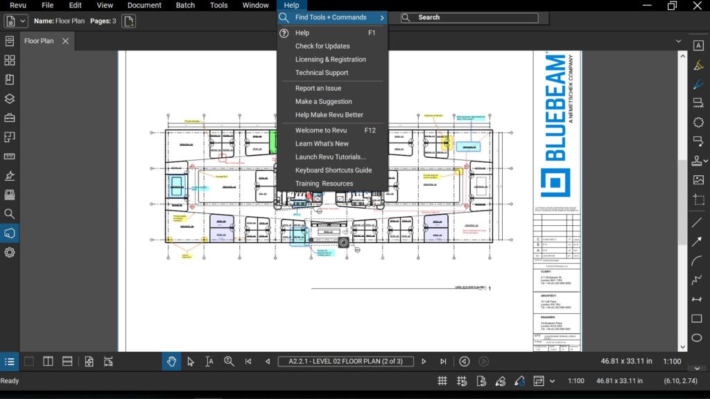Screen dimensions: 710x399
Task: Select the Pen markup tool
Action: point(698,84)
